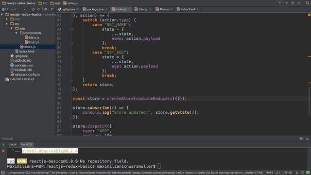Viewport: 311px width, 175px height.
Task: Select index.js in the project tree
Action: (x=28, y=47)
